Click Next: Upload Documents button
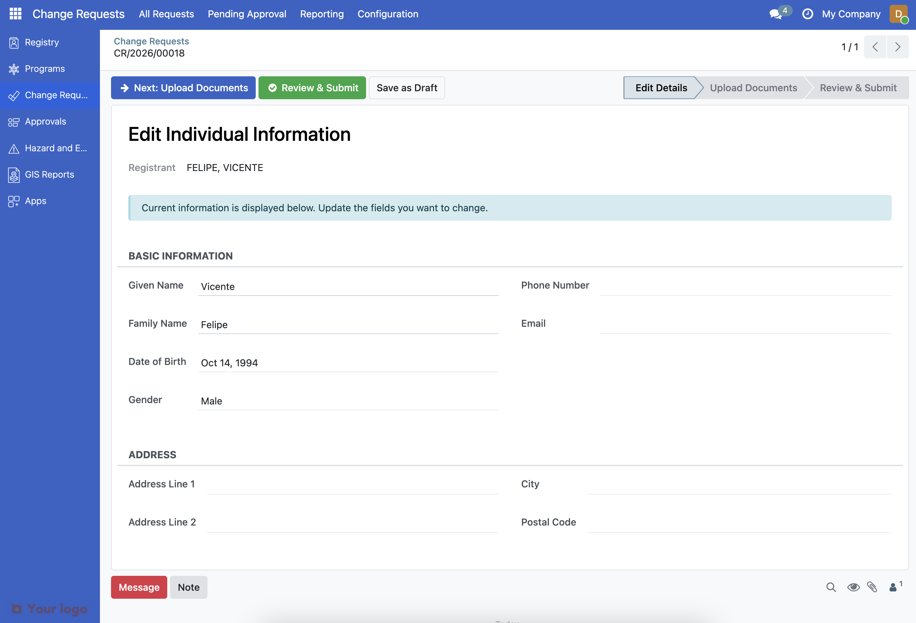This screenshot has height=623, width=916. tap(183, 88)
